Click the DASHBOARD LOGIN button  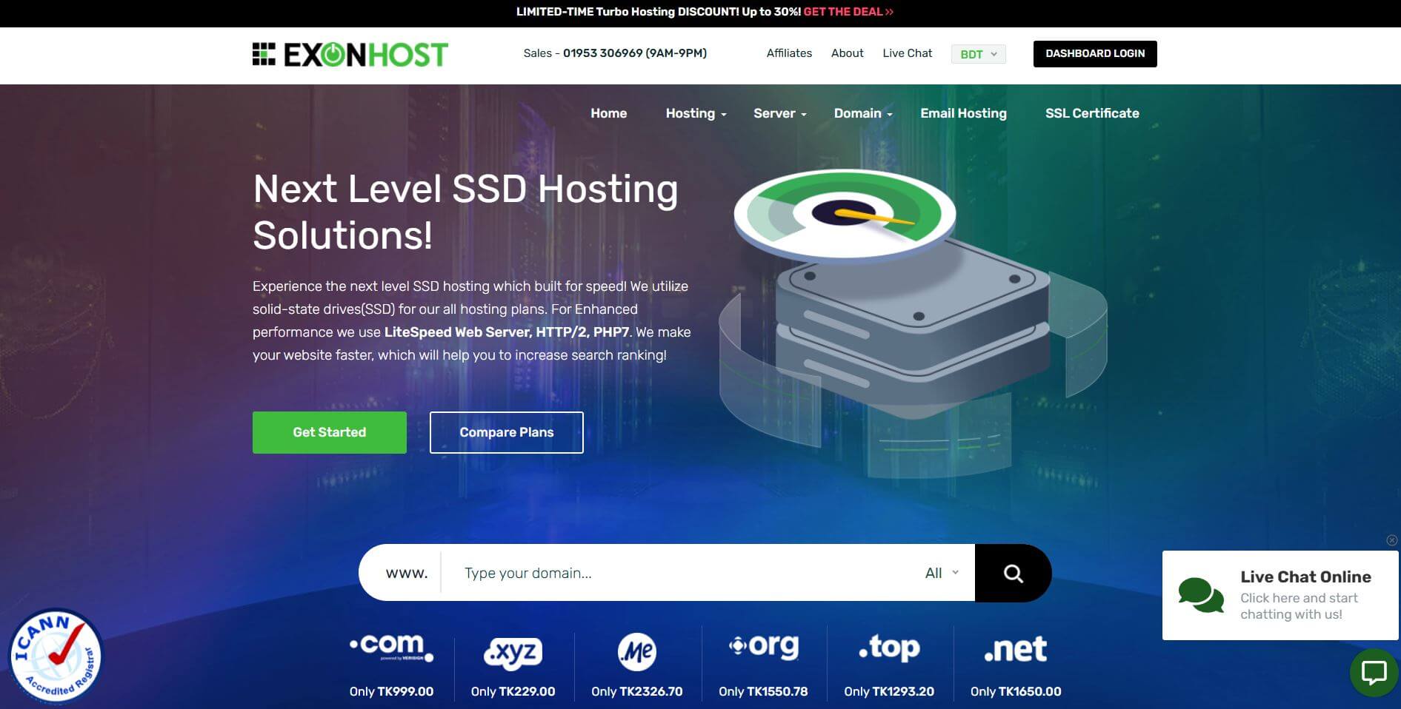1095,54
